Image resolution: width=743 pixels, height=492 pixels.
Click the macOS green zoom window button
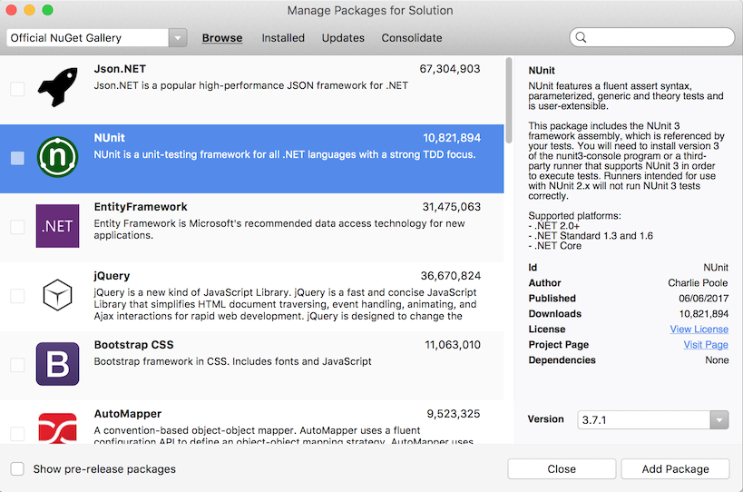[47, 10]
